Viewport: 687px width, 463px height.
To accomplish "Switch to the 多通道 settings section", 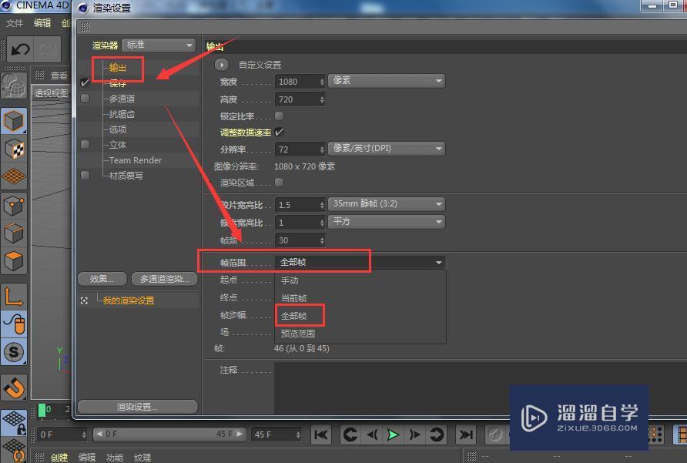I will (123, 98).
